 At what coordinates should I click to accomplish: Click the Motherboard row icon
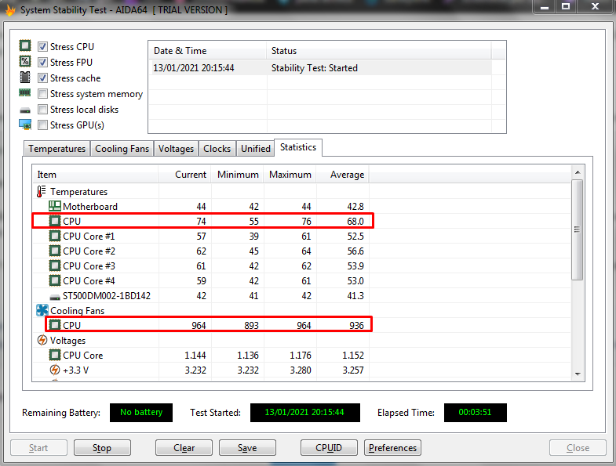(55, 206)
